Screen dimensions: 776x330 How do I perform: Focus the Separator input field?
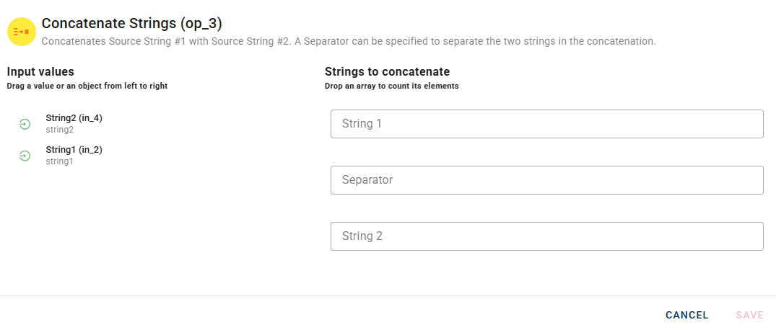point(546,180)
